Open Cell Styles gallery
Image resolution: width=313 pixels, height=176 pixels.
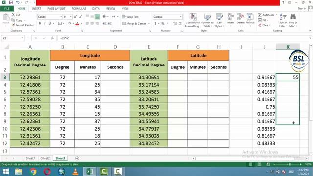pos(219,21)
